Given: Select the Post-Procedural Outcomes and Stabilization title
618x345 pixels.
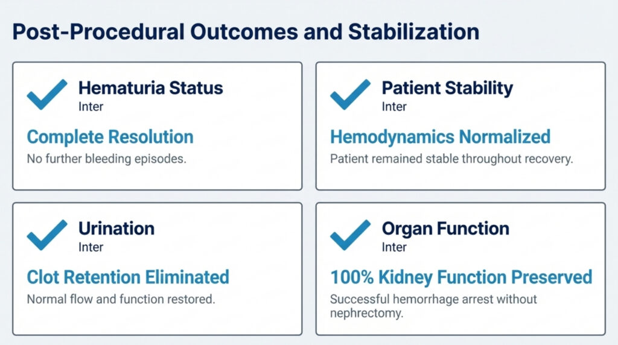Looking at the screenshot, I should click(246, 31).
